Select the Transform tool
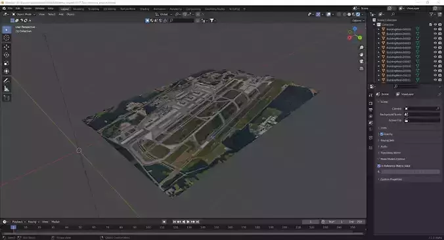This screenshot has height=240, width=444. tap(7, 71)
